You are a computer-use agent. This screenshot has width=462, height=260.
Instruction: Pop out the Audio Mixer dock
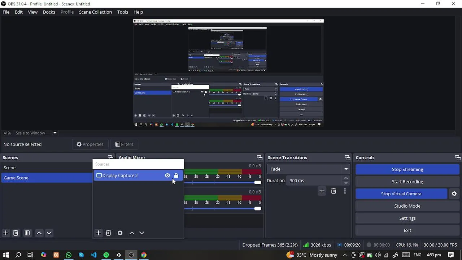click(260, 157)
